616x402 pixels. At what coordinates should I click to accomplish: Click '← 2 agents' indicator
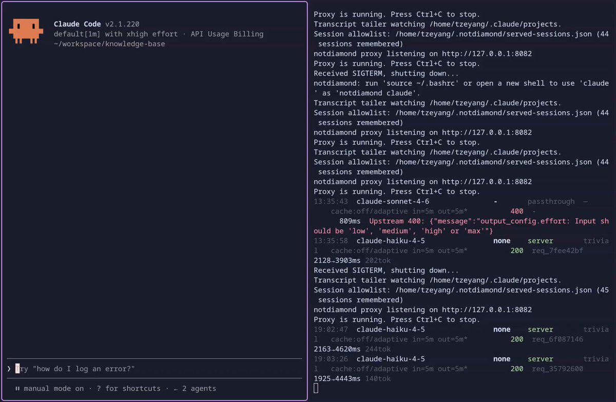click(195, 389)
